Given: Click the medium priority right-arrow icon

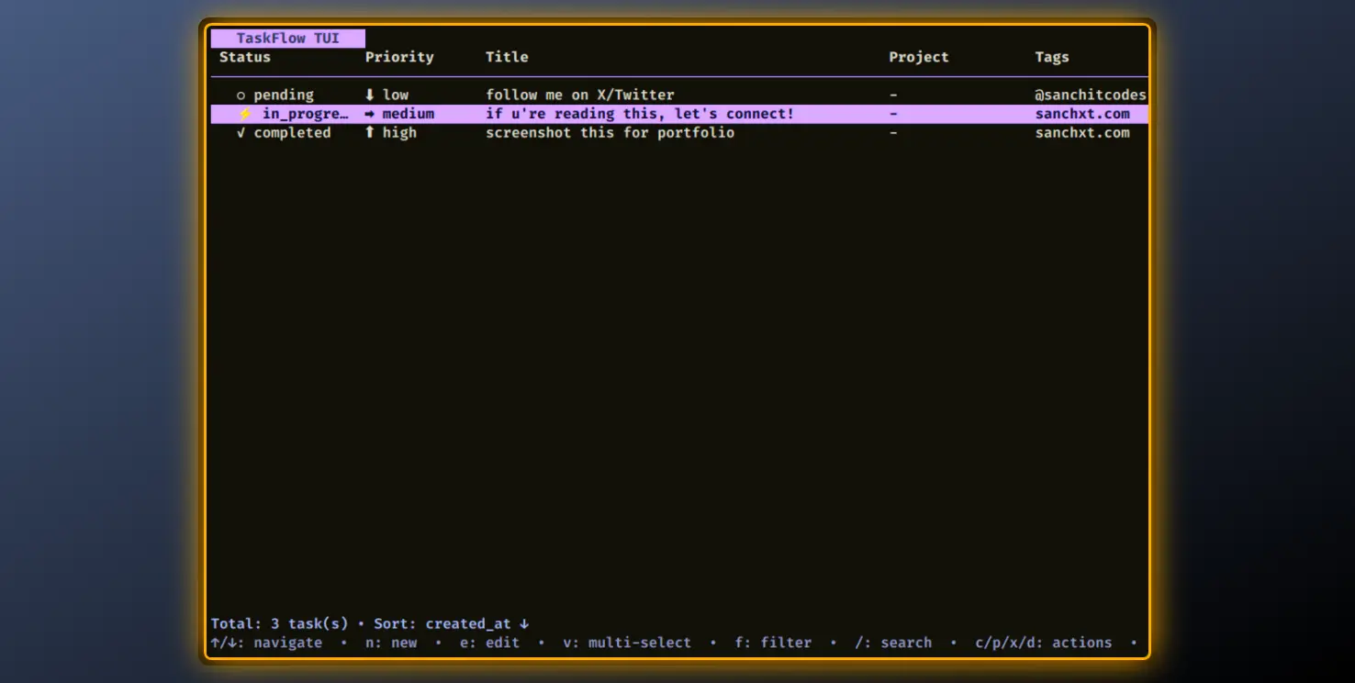Looking at the screenshot, I should tap(369, 114).
